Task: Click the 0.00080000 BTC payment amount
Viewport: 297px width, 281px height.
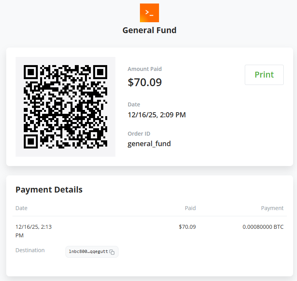Action: (x=263, y=227)
